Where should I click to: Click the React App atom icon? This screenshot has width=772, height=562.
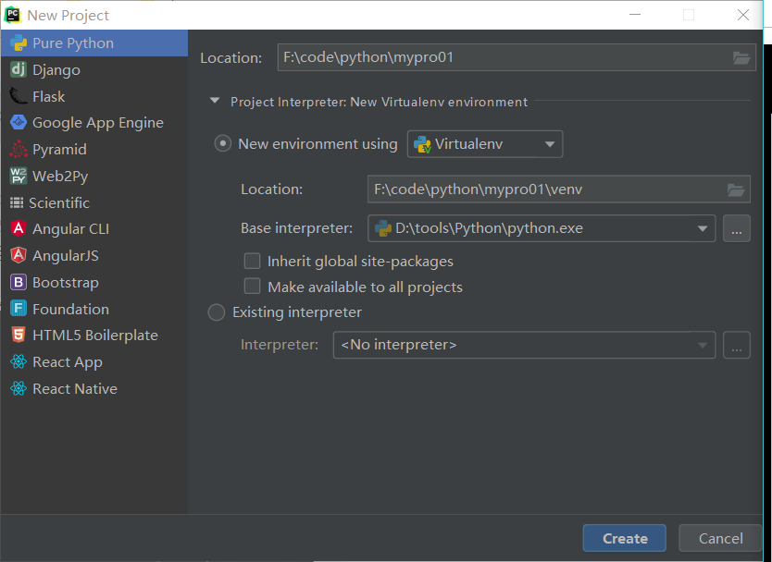tap(19, 362)
